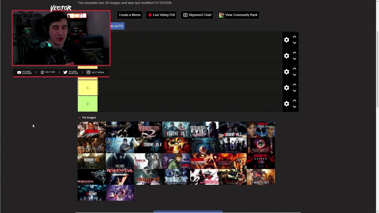Pick the classic Resident Evil 2 red-logo image

(x=148, y=130)
